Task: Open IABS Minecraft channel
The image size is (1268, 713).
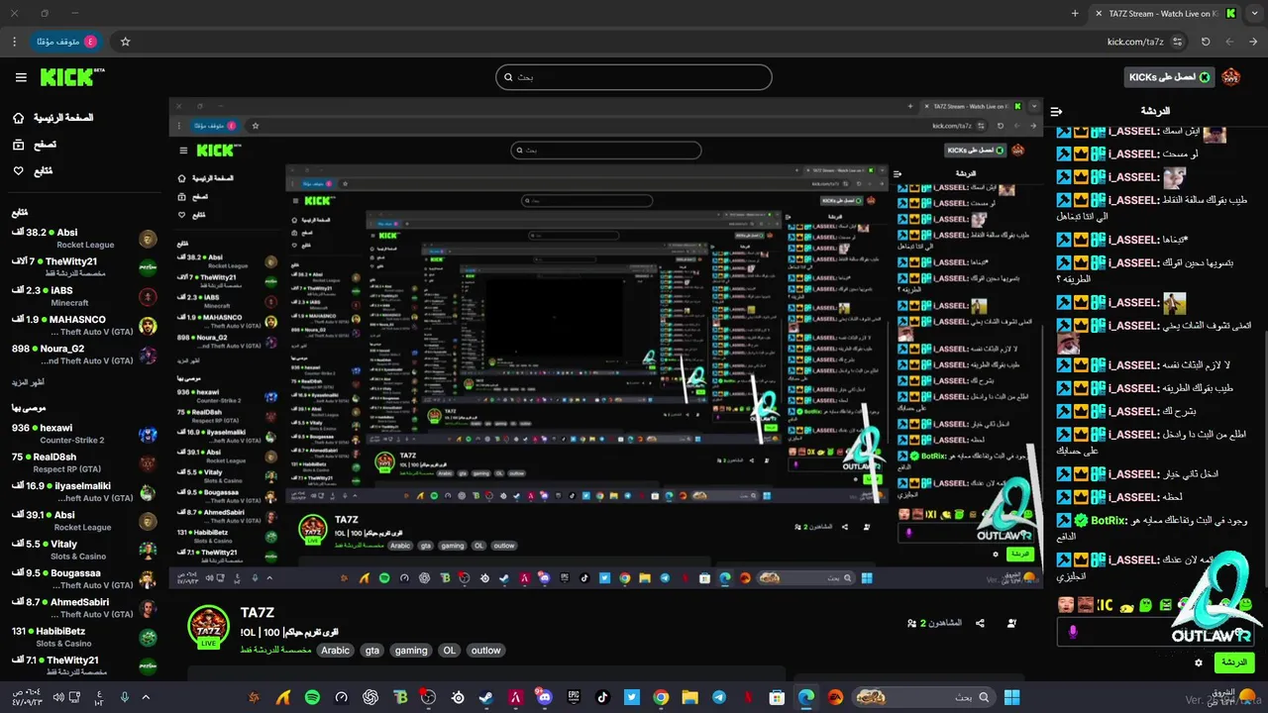Action: (x=84, y=296)
